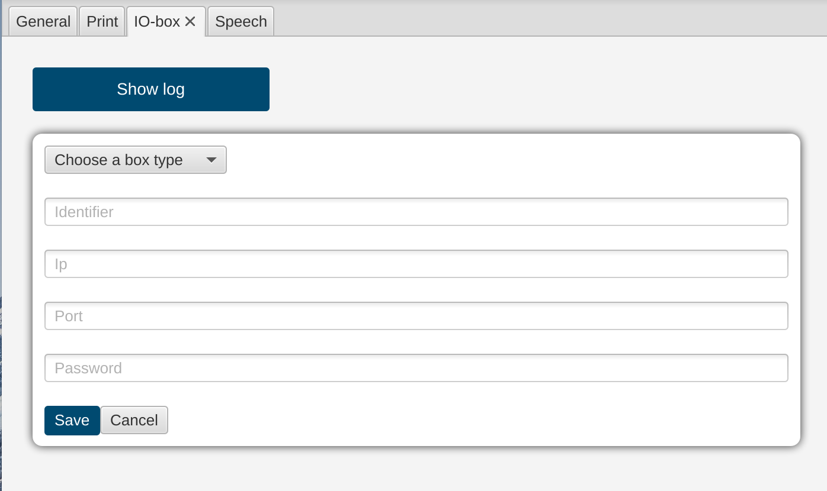This screenshot has height=491, width=827.
Task: Focus the Identifier input field
Action: click(x=416, y=212)
